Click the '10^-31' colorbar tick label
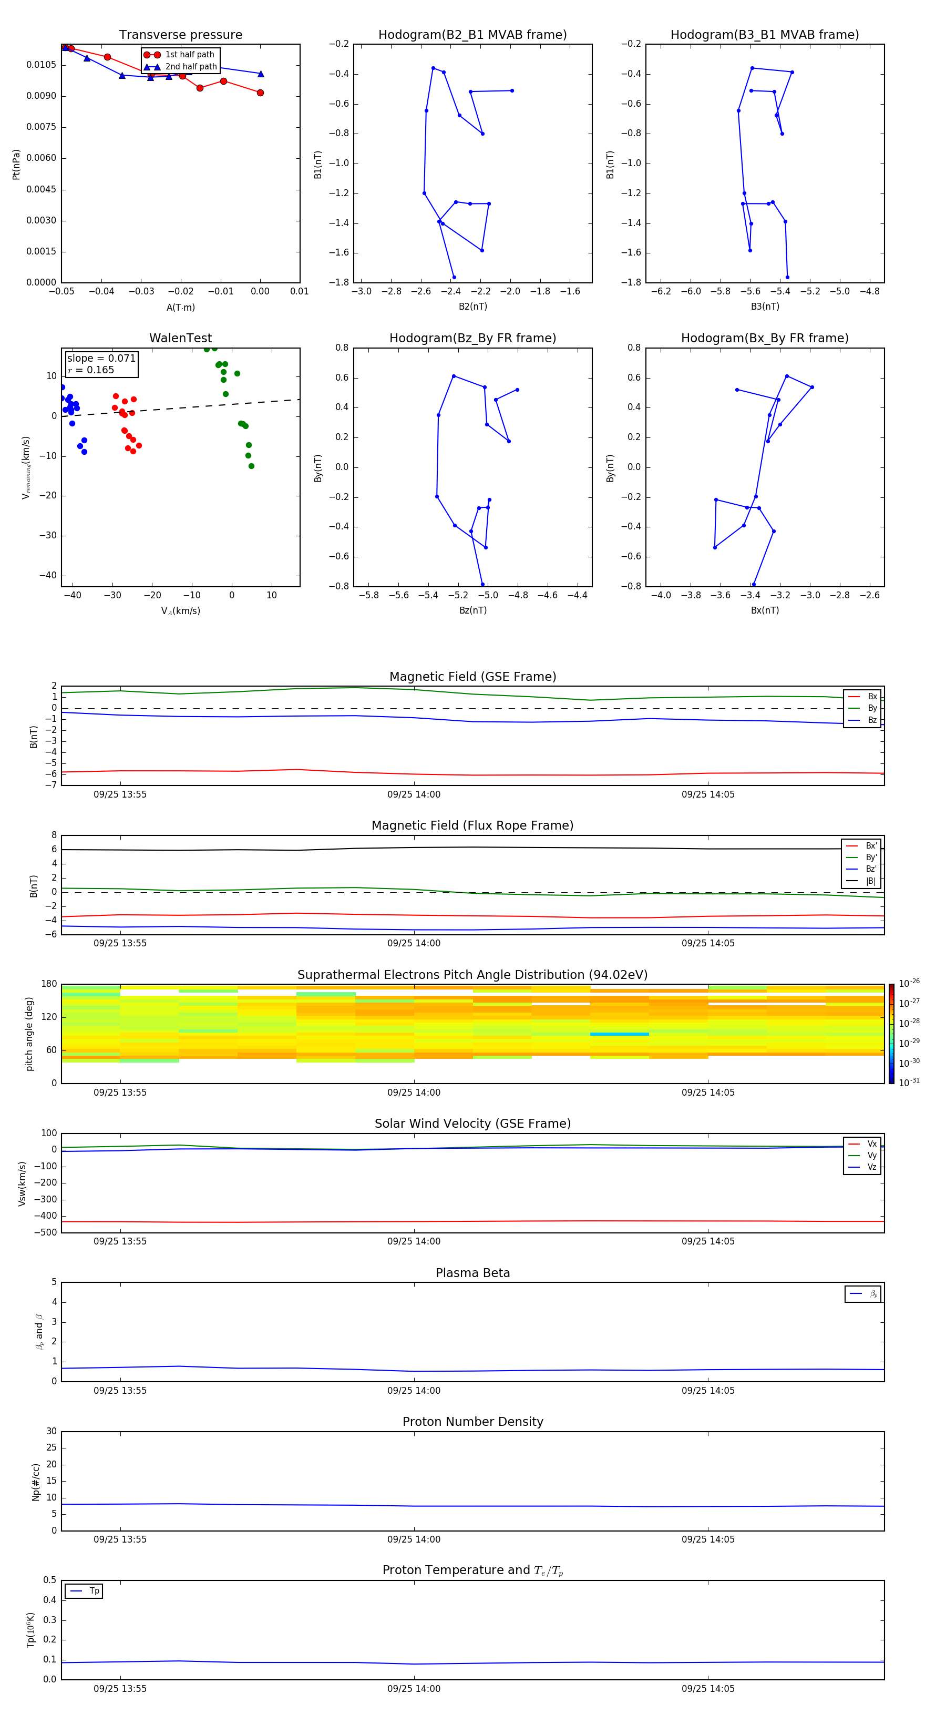Image resolution: width=946 pixels, height=1735 pixels. pyautogui.click(x=909, y=1083)
